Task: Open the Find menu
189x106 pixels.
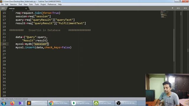Action: click(x=20, y=4)
